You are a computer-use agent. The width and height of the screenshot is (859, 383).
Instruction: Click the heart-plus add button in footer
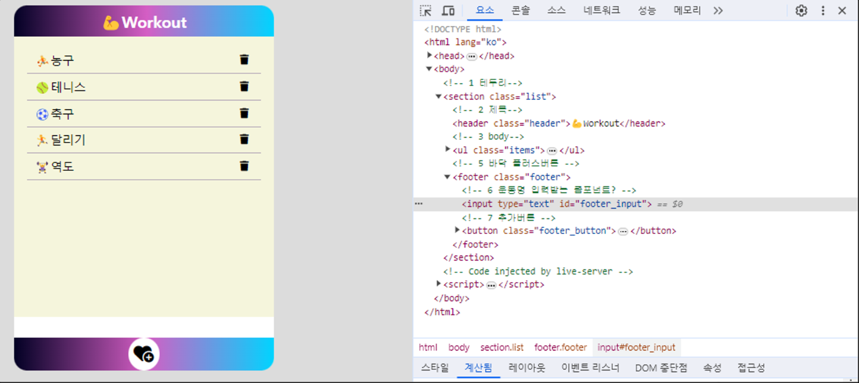pos(144,354)
